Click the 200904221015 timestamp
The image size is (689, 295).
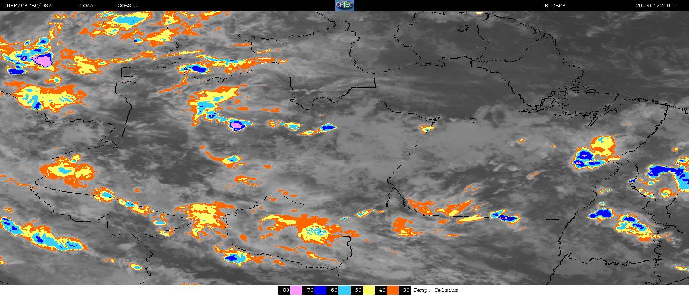tap(656, 5)
